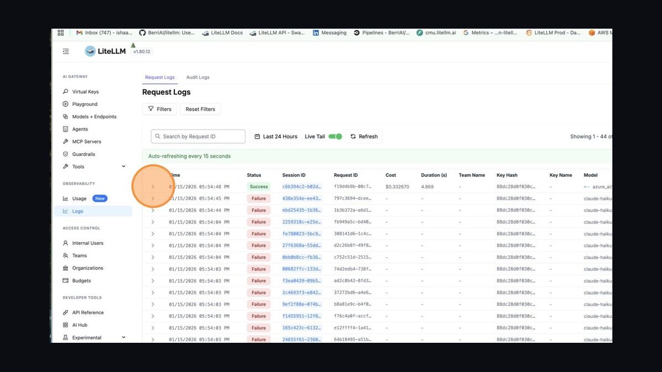Collapse the sidebar using the menu icon
Image resolution: width=662 pixels, height=372 pixels.
pos(66,51)
